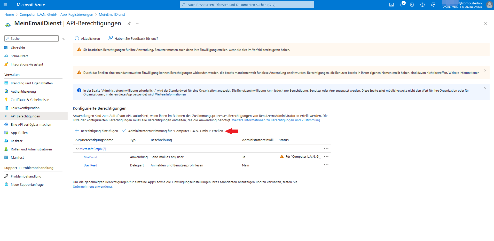The height and width of the screenshot is (241, 494).
Task: Open the user account avatar menu
Action: pyautogui.click(x=489, y=5)
